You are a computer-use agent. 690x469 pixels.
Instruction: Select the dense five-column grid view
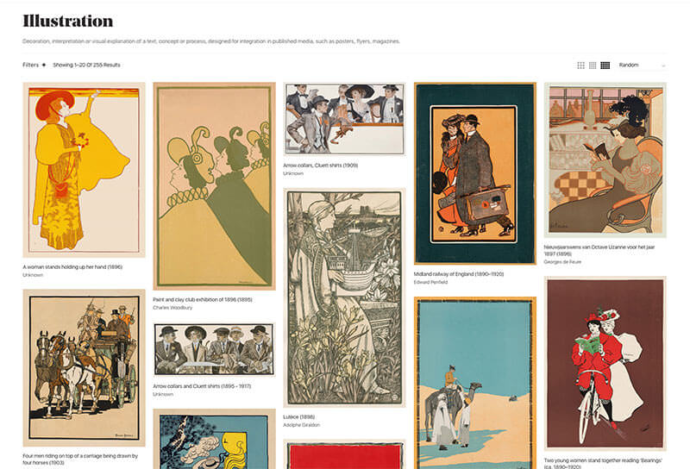(605, 66)
